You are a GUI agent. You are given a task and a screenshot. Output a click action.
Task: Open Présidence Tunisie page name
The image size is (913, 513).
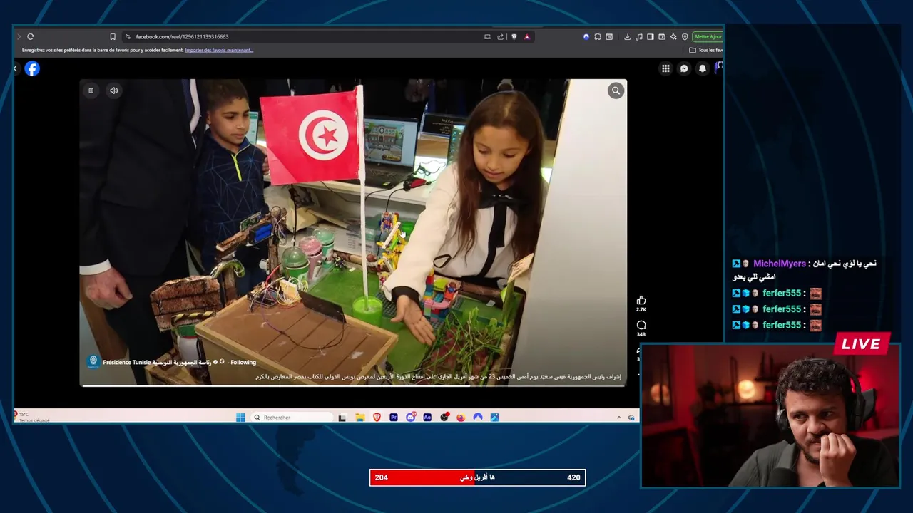pyautogui.click(x=157, y=362)
